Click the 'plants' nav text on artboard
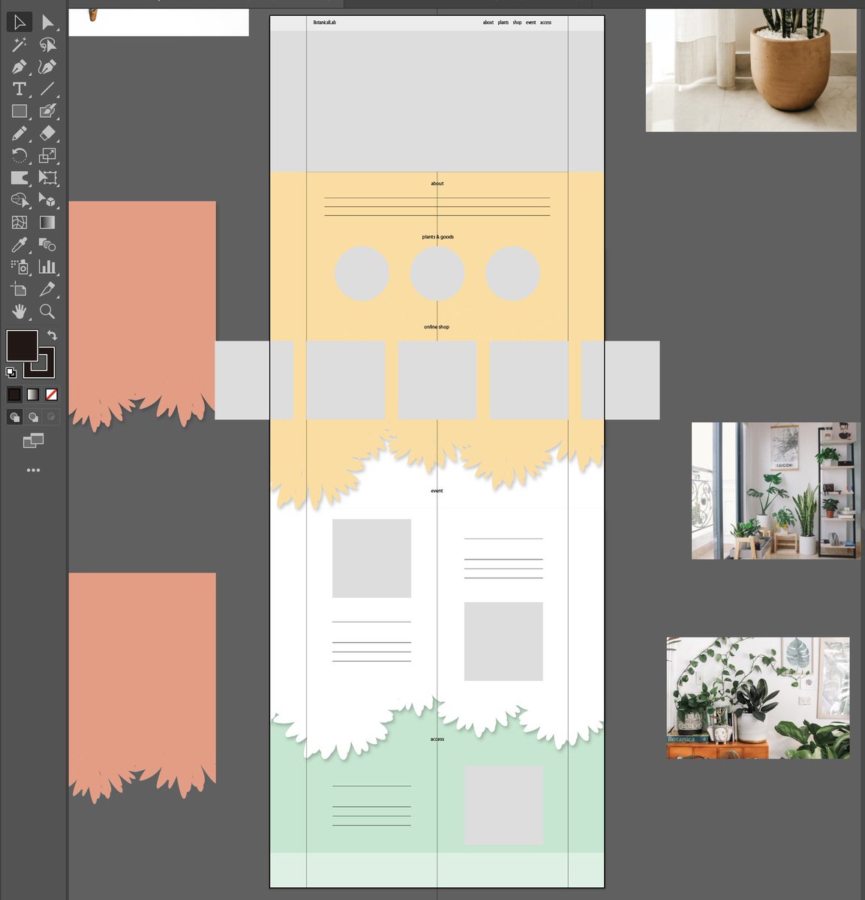 (503, 22)
